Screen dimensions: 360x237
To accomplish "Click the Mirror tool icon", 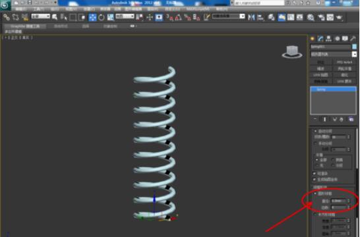I will [251, 17].
